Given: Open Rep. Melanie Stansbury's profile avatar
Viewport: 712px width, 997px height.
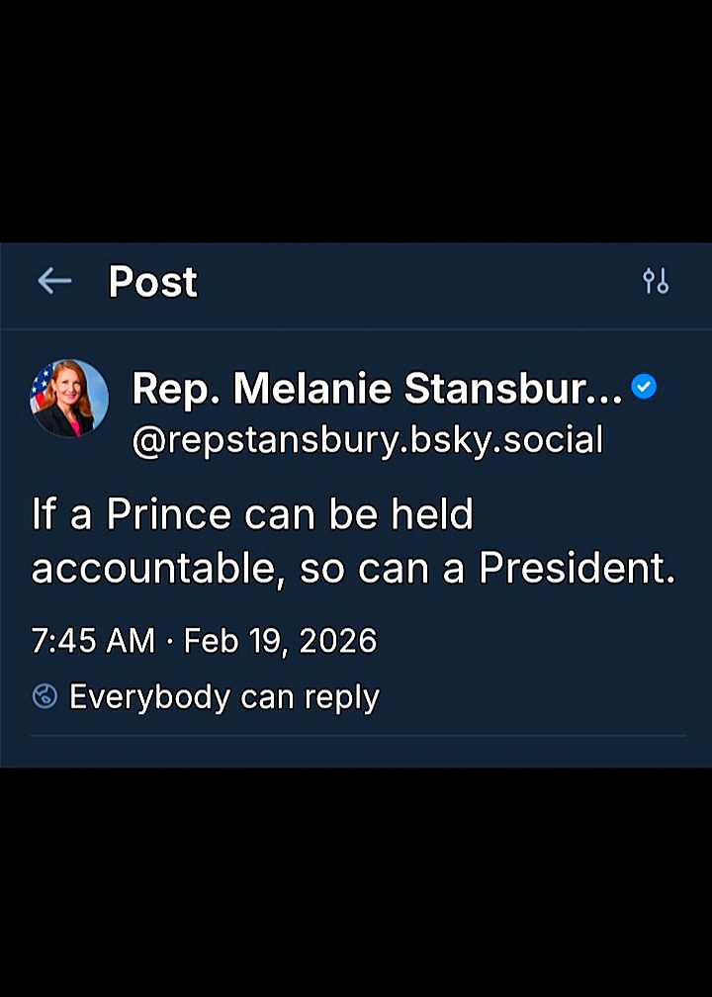Looking at the screenshot, I should pyautogui.click(x=69, y=399).
